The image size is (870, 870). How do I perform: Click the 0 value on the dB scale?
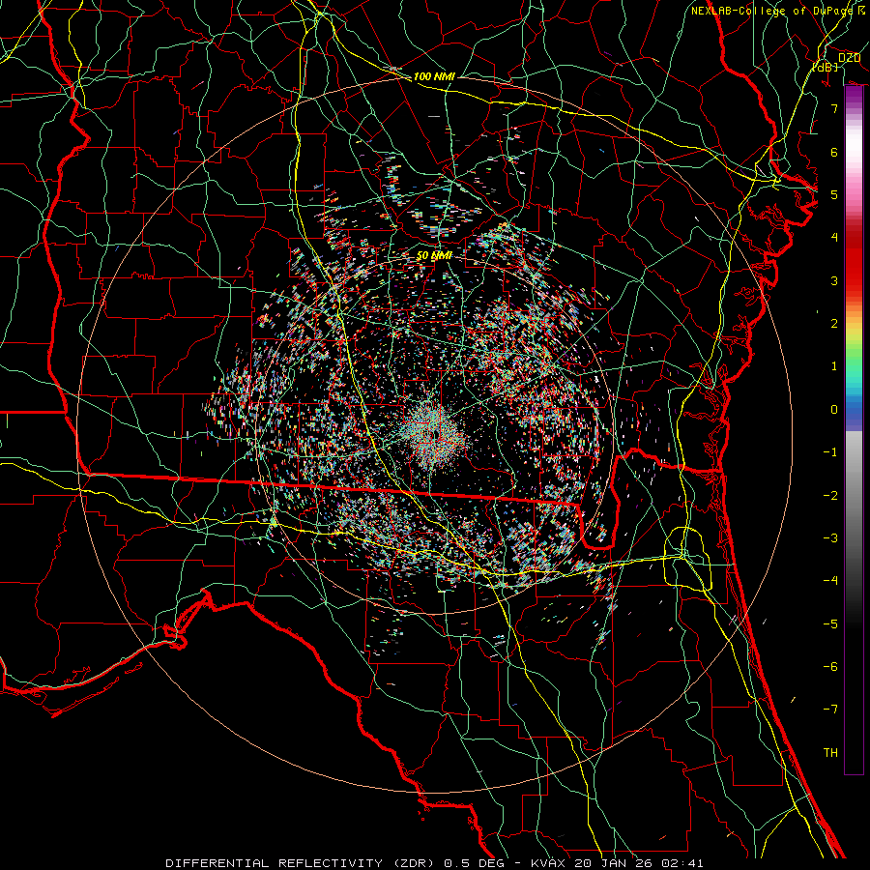click(x=834, y=410)
